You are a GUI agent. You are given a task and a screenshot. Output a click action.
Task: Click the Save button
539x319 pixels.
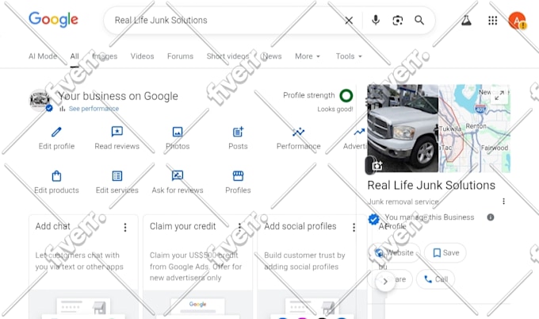(x=445, y=252)
